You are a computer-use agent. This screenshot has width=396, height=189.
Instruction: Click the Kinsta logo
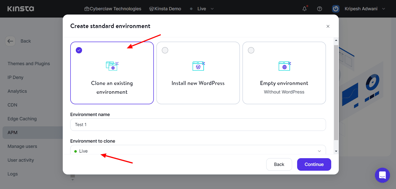click(x=21, y=9)
